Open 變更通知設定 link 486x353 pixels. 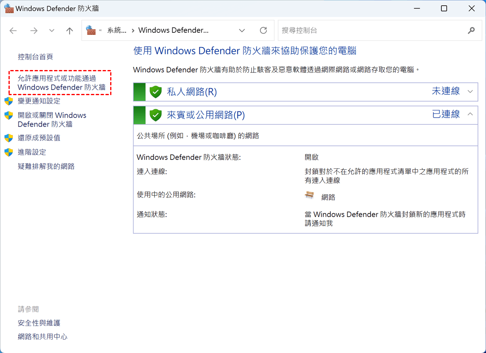(39, 101)
